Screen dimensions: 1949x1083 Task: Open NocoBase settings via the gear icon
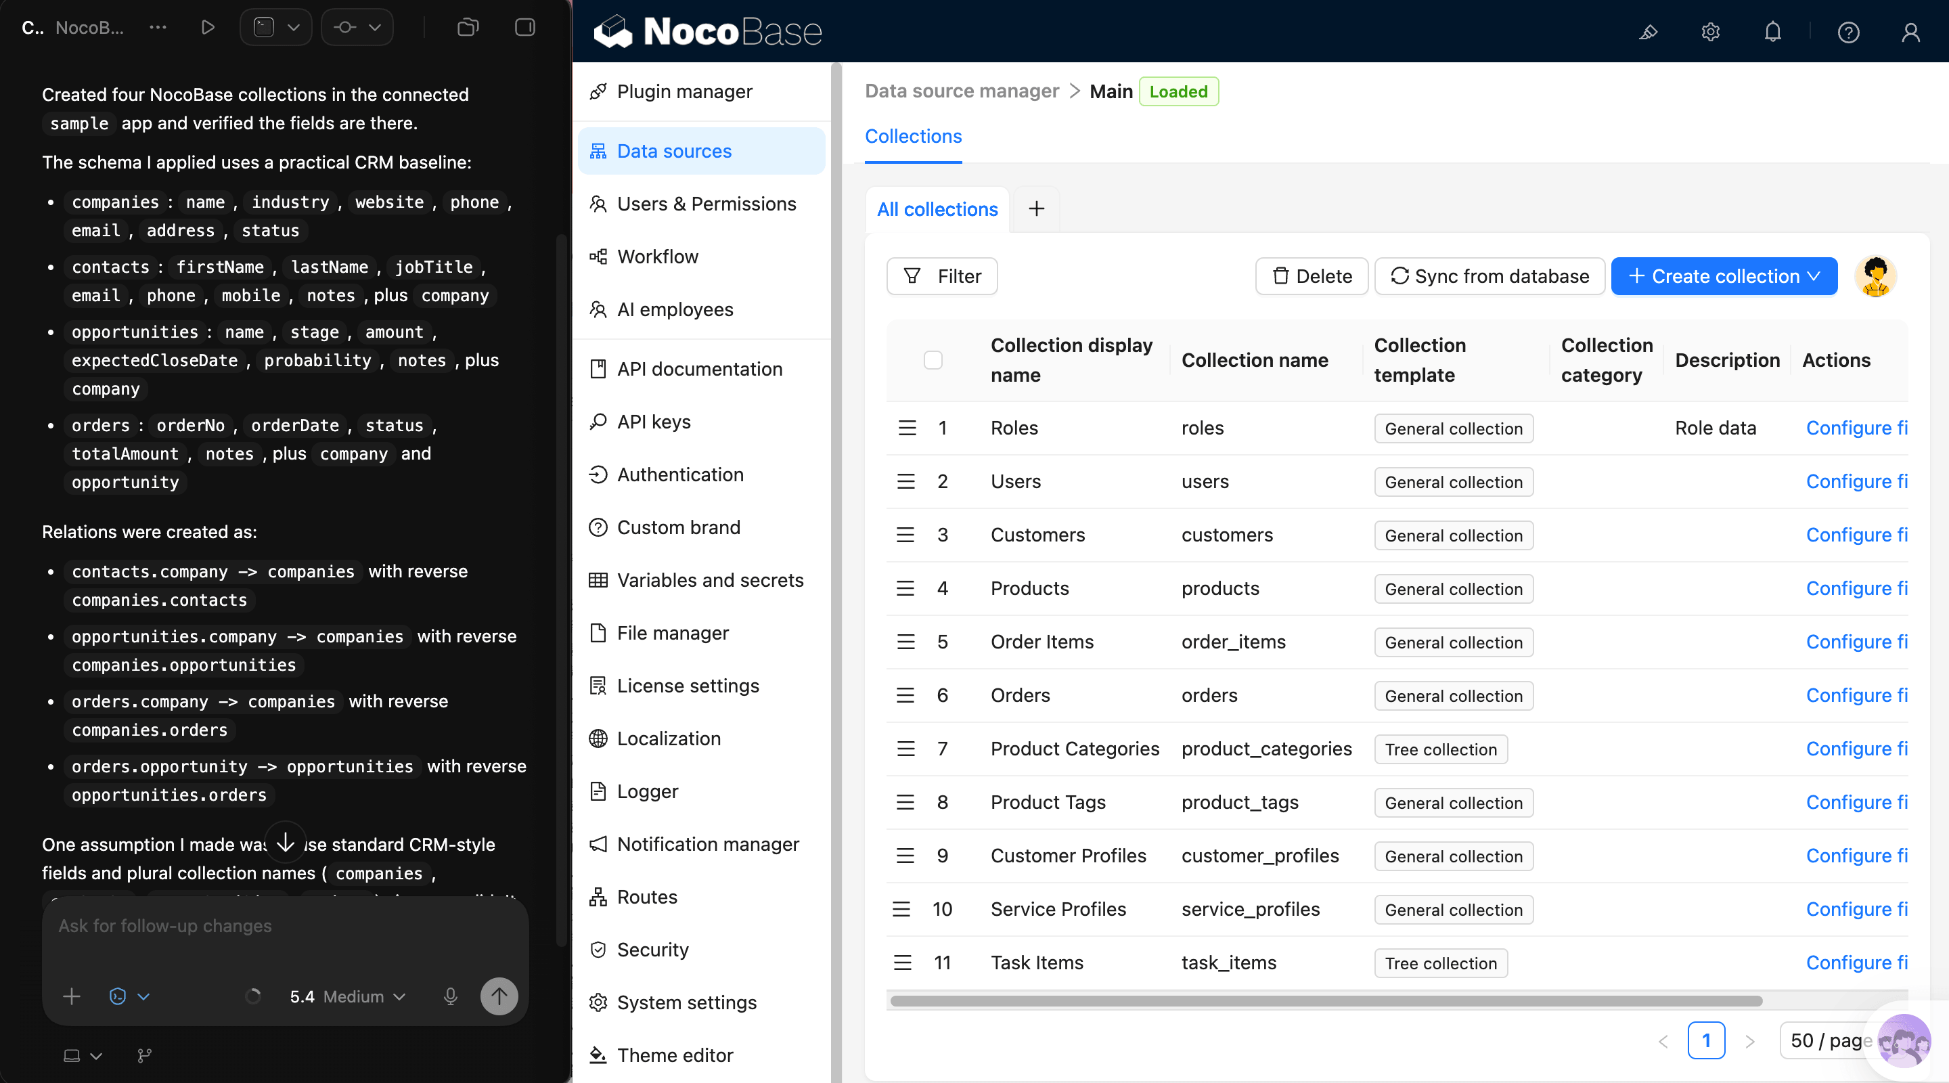(1711, 32)
